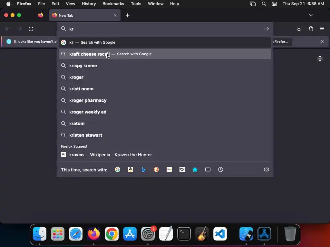
Task: Open the Window menu
Action: [156, 4]
